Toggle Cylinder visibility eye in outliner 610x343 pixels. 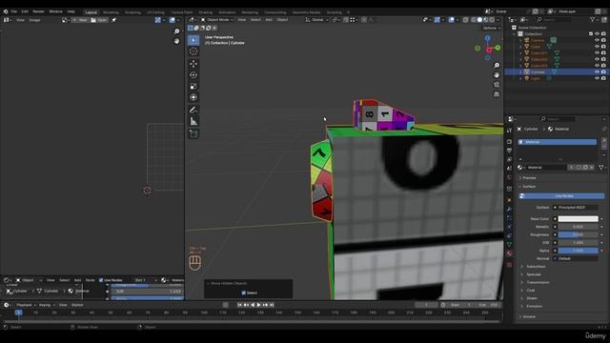[597, 72]
